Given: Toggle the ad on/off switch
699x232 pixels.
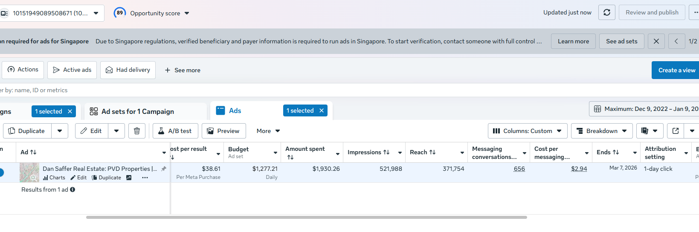Looking at the screenshot, I should click(1, 173).
